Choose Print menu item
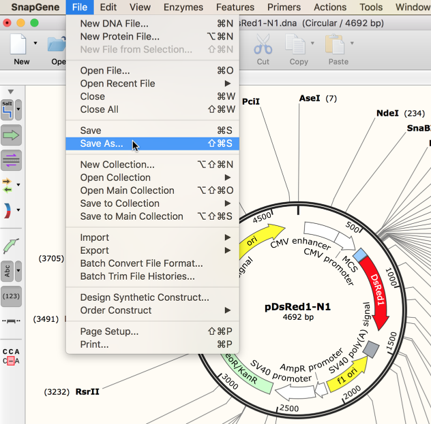The image size is (431, 424). [153, 344]
